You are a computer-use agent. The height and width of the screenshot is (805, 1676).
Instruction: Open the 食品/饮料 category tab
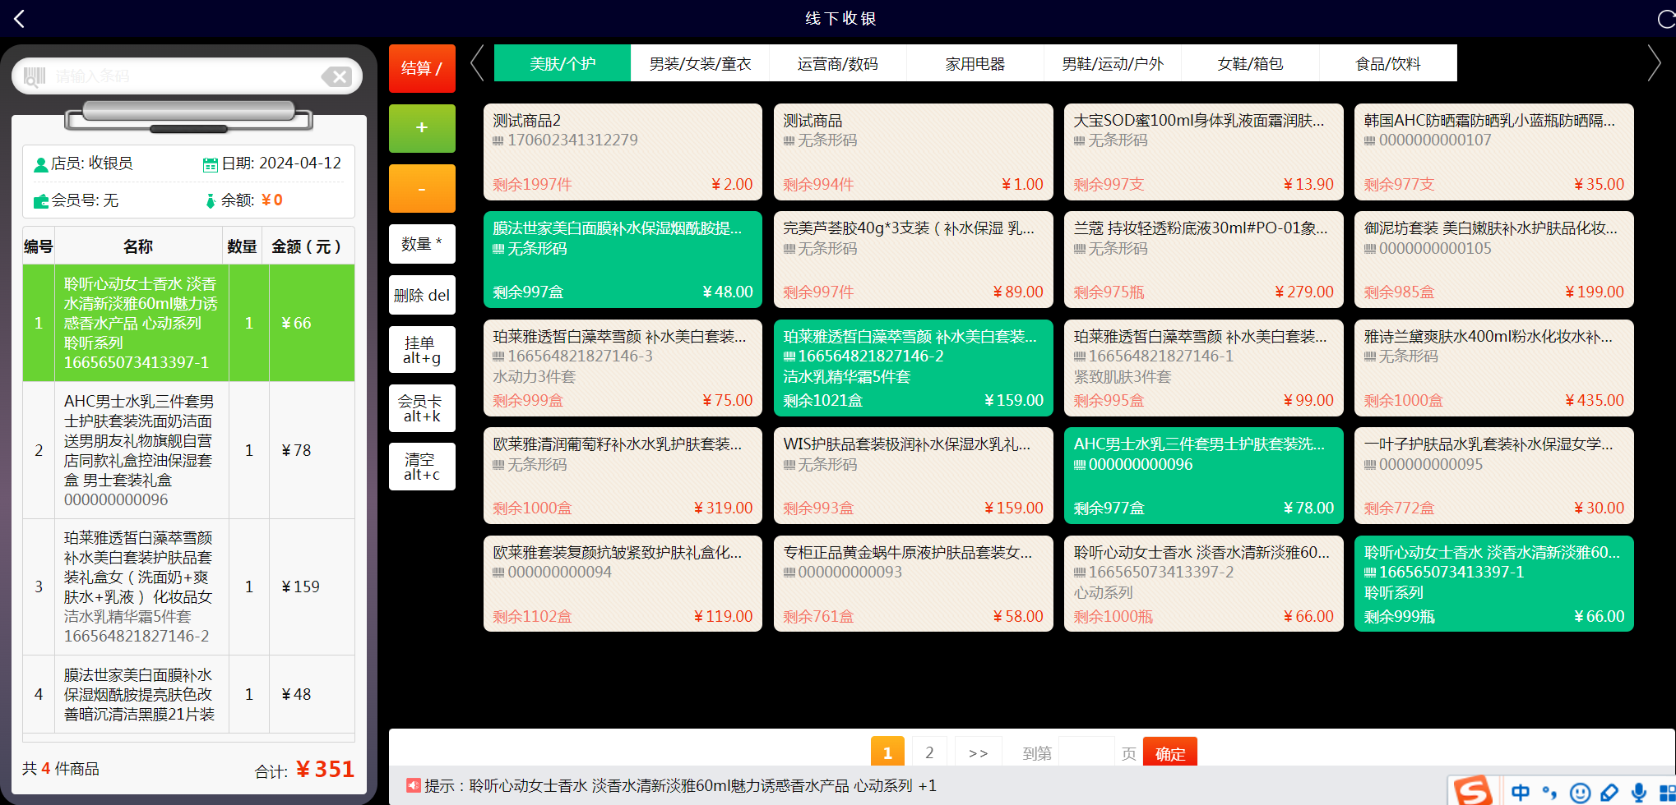1388,63
